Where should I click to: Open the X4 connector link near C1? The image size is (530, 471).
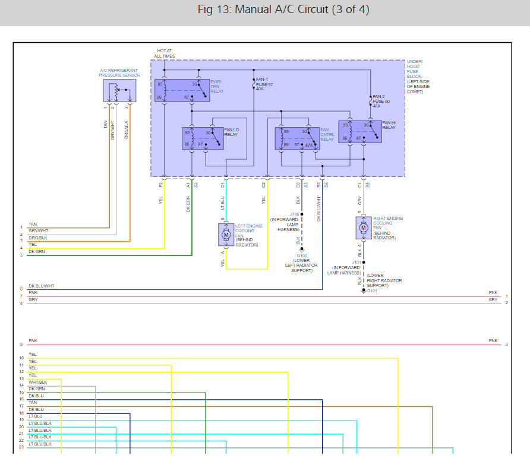[x=367, y=185]
